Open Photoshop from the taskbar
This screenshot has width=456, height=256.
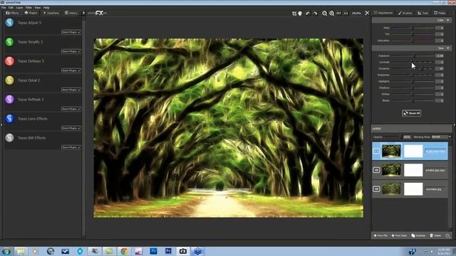pos(154,251)
